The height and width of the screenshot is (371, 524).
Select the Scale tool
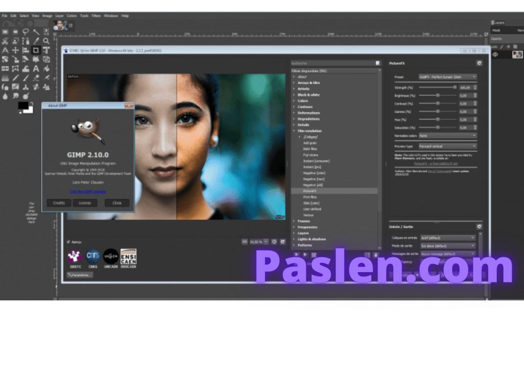(15, 59)
